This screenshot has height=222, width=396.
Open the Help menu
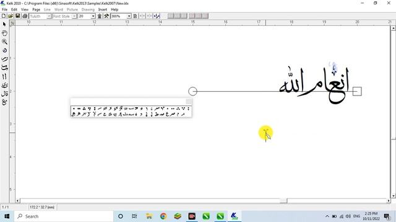[x=114, y=10]
